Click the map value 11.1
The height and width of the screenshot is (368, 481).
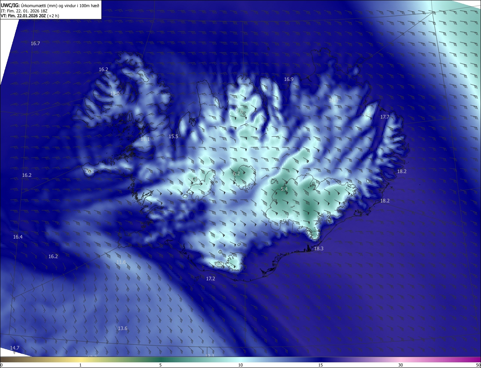coord(145,139)
